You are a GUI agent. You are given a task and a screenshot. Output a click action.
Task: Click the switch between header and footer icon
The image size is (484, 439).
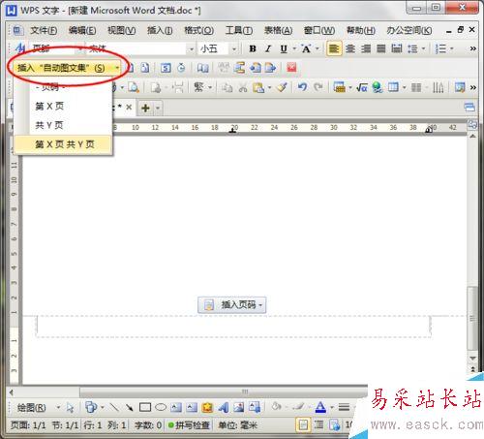pyautogui.click(x=240, y=68)
